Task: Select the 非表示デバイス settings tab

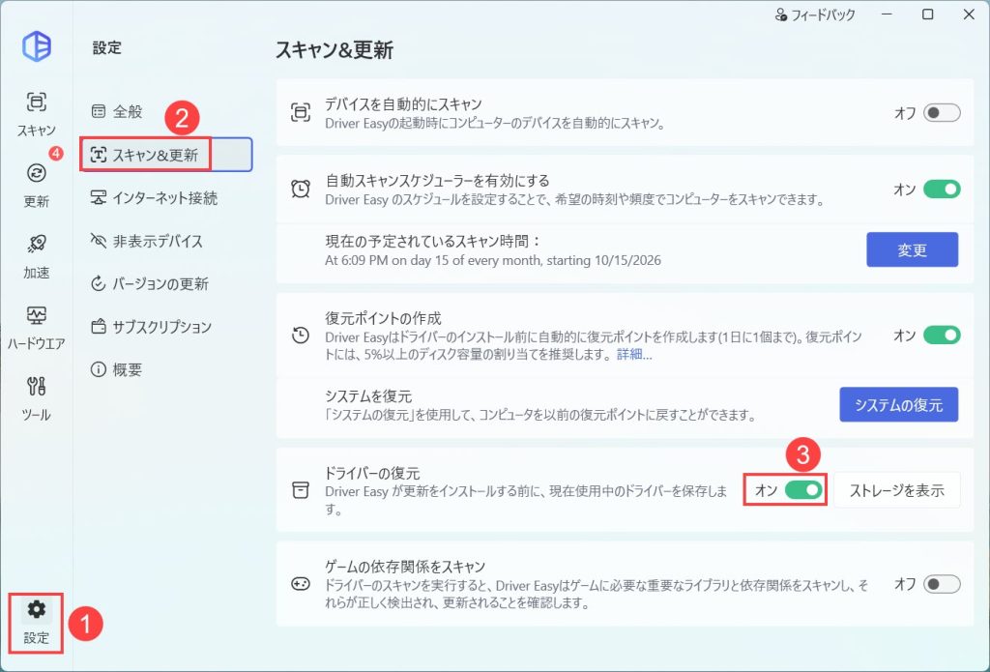Action: coord(166,241)
